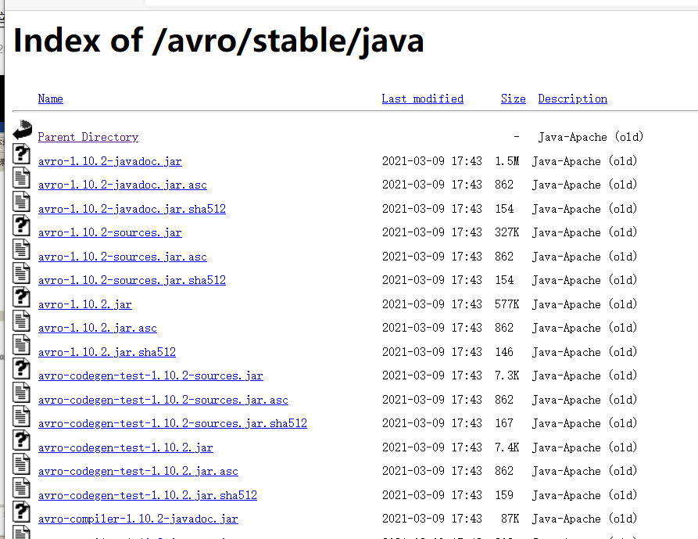698x539 pixels.
Task: Download avro-1.10.2-javadoc.jar
Action: coord(110,161)
